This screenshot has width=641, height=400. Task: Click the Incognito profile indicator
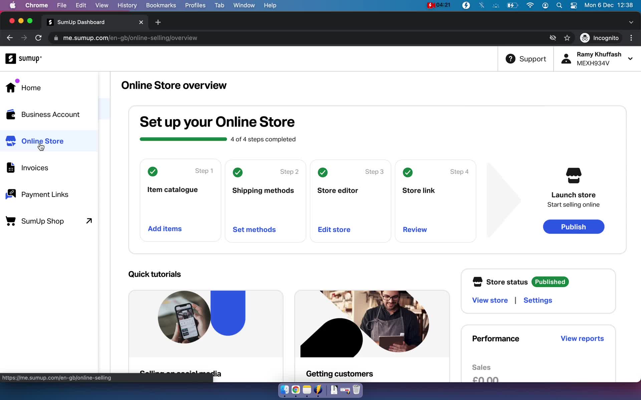(600, 38)
